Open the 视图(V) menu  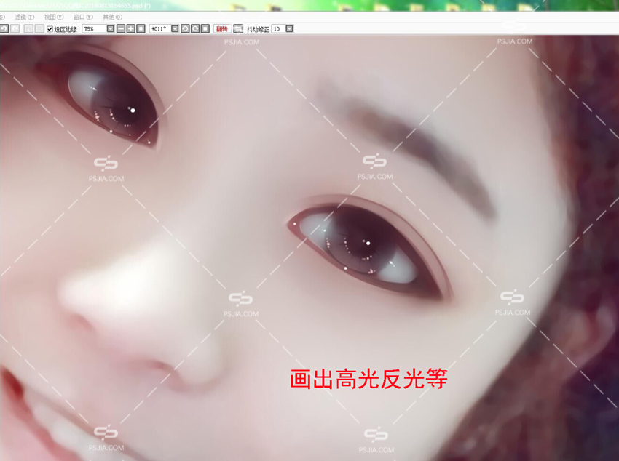(54, 17)
